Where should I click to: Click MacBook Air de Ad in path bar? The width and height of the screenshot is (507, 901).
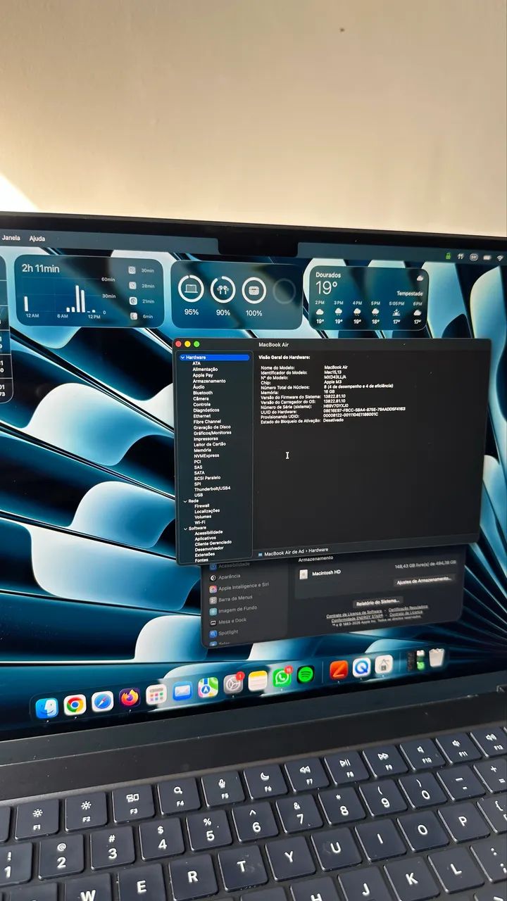point(284,553)
